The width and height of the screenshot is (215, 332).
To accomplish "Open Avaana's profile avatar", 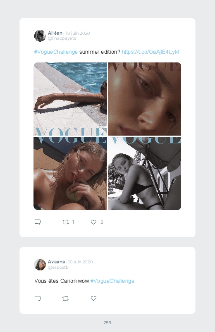I will (40, 265).
